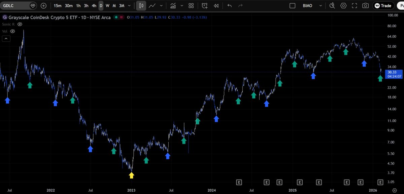Click the compare or add symbol plus icon
This screenshot has width=404, height=194.
pos(44,6)
